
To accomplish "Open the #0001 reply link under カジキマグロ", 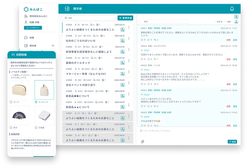I will coord(146,50).
